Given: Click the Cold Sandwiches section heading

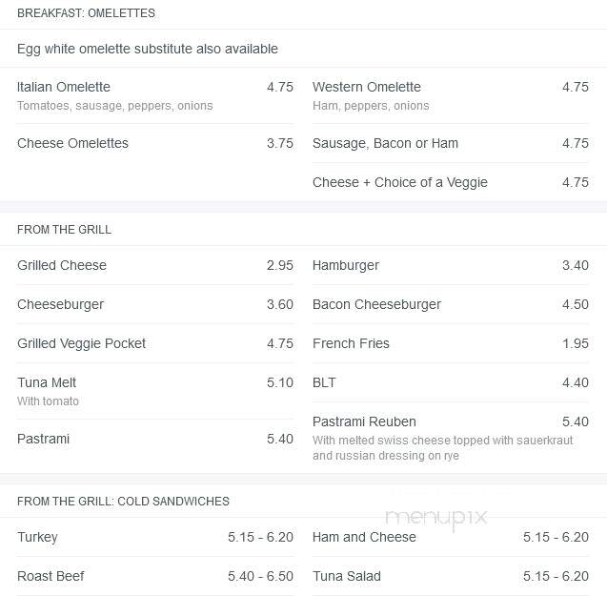Looking at the screenshot, I should (x=123, y=501).
